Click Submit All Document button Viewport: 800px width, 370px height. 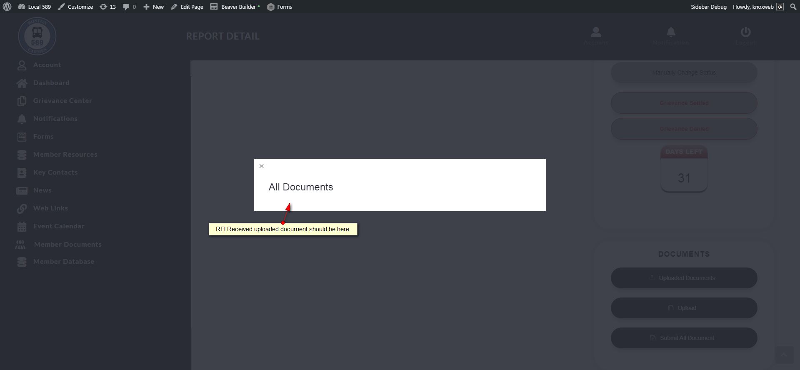(684, 338)
